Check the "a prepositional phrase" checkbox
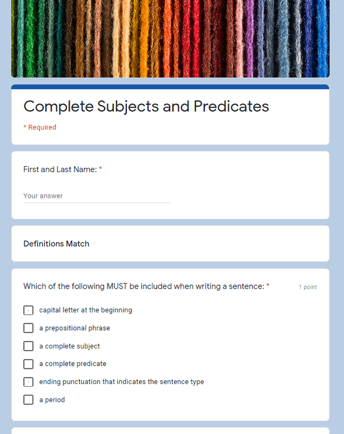 tap(28, 328)
